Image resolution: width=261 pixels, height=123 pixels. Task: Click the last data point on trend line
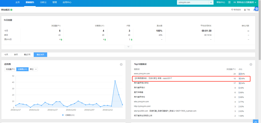pyautogui.click(x=122, y=105)
